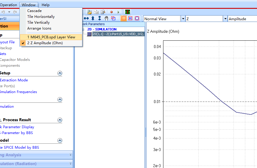Open k Parameter Display link
The width and height of the screenshot is (257, 168).
[x=17, y=127]
